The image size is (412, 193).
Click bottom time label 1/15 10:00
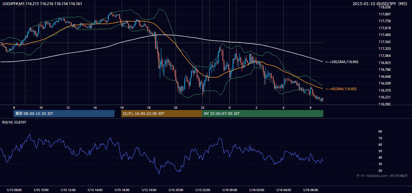[41, 190]
